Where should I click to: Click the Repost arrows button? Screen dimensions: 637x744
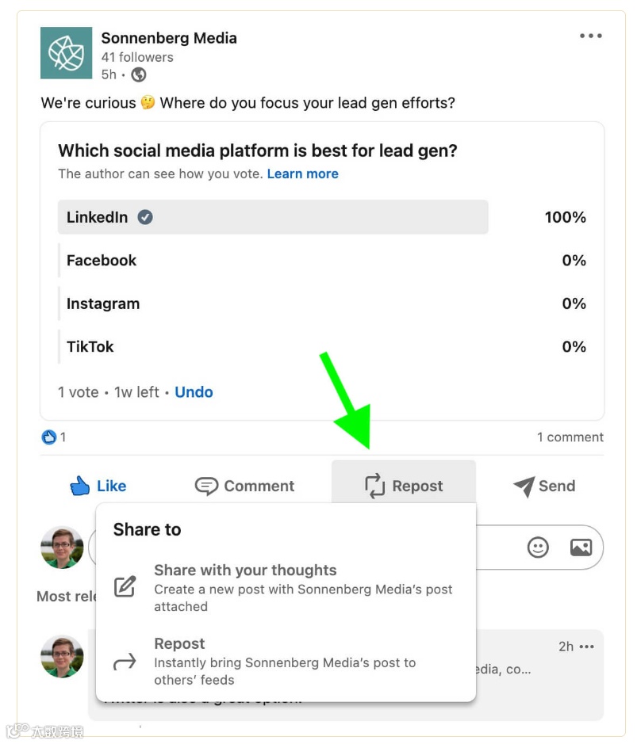click(x=403, y=486)
